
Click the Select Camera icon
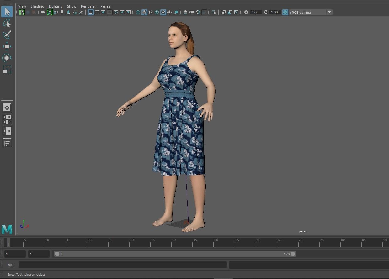[x=43, y=12]
